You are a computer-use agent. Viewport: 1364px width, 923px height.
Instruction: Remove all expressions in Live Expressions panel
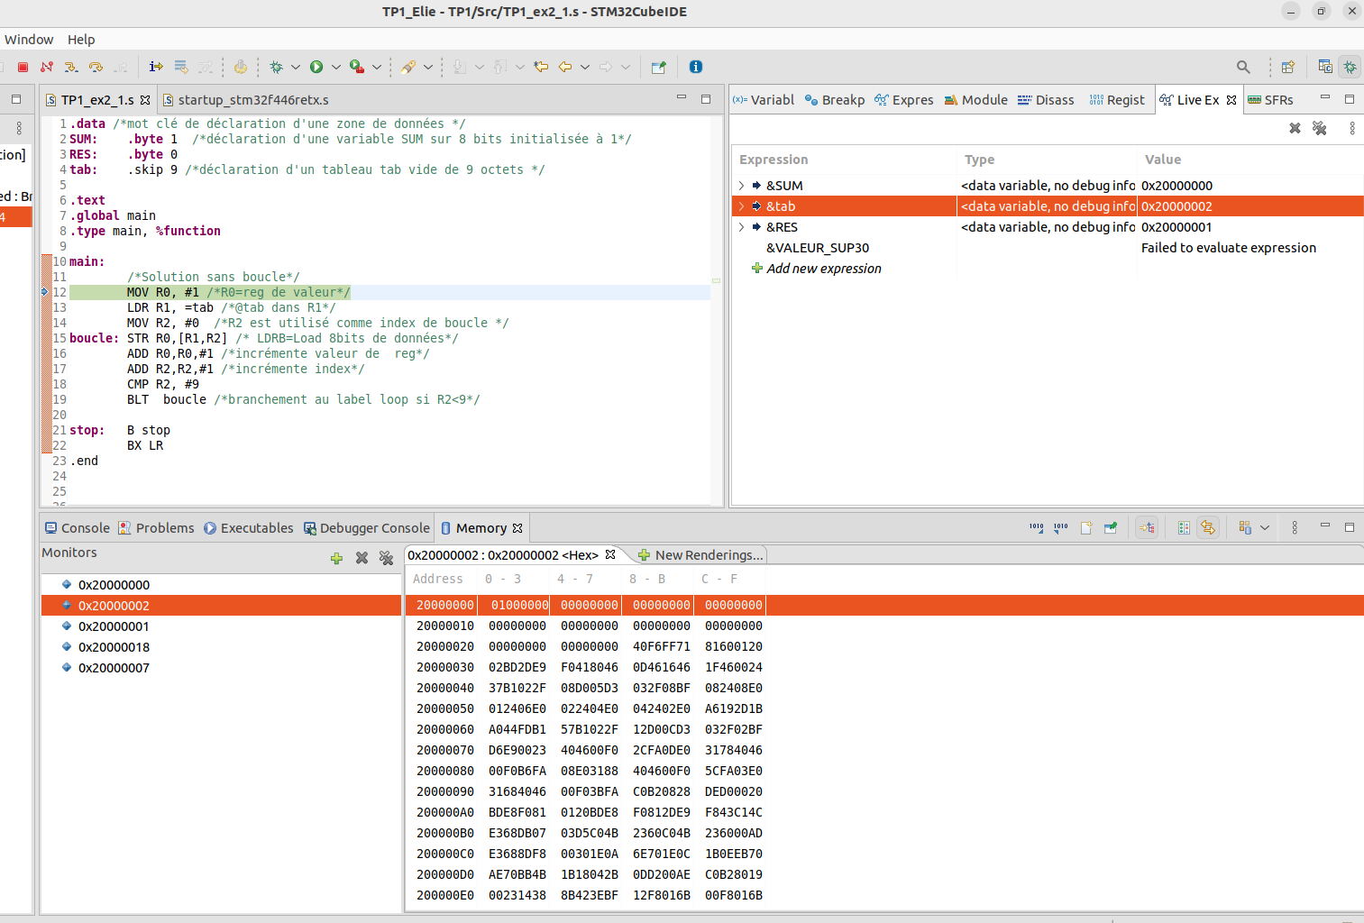1319,128
